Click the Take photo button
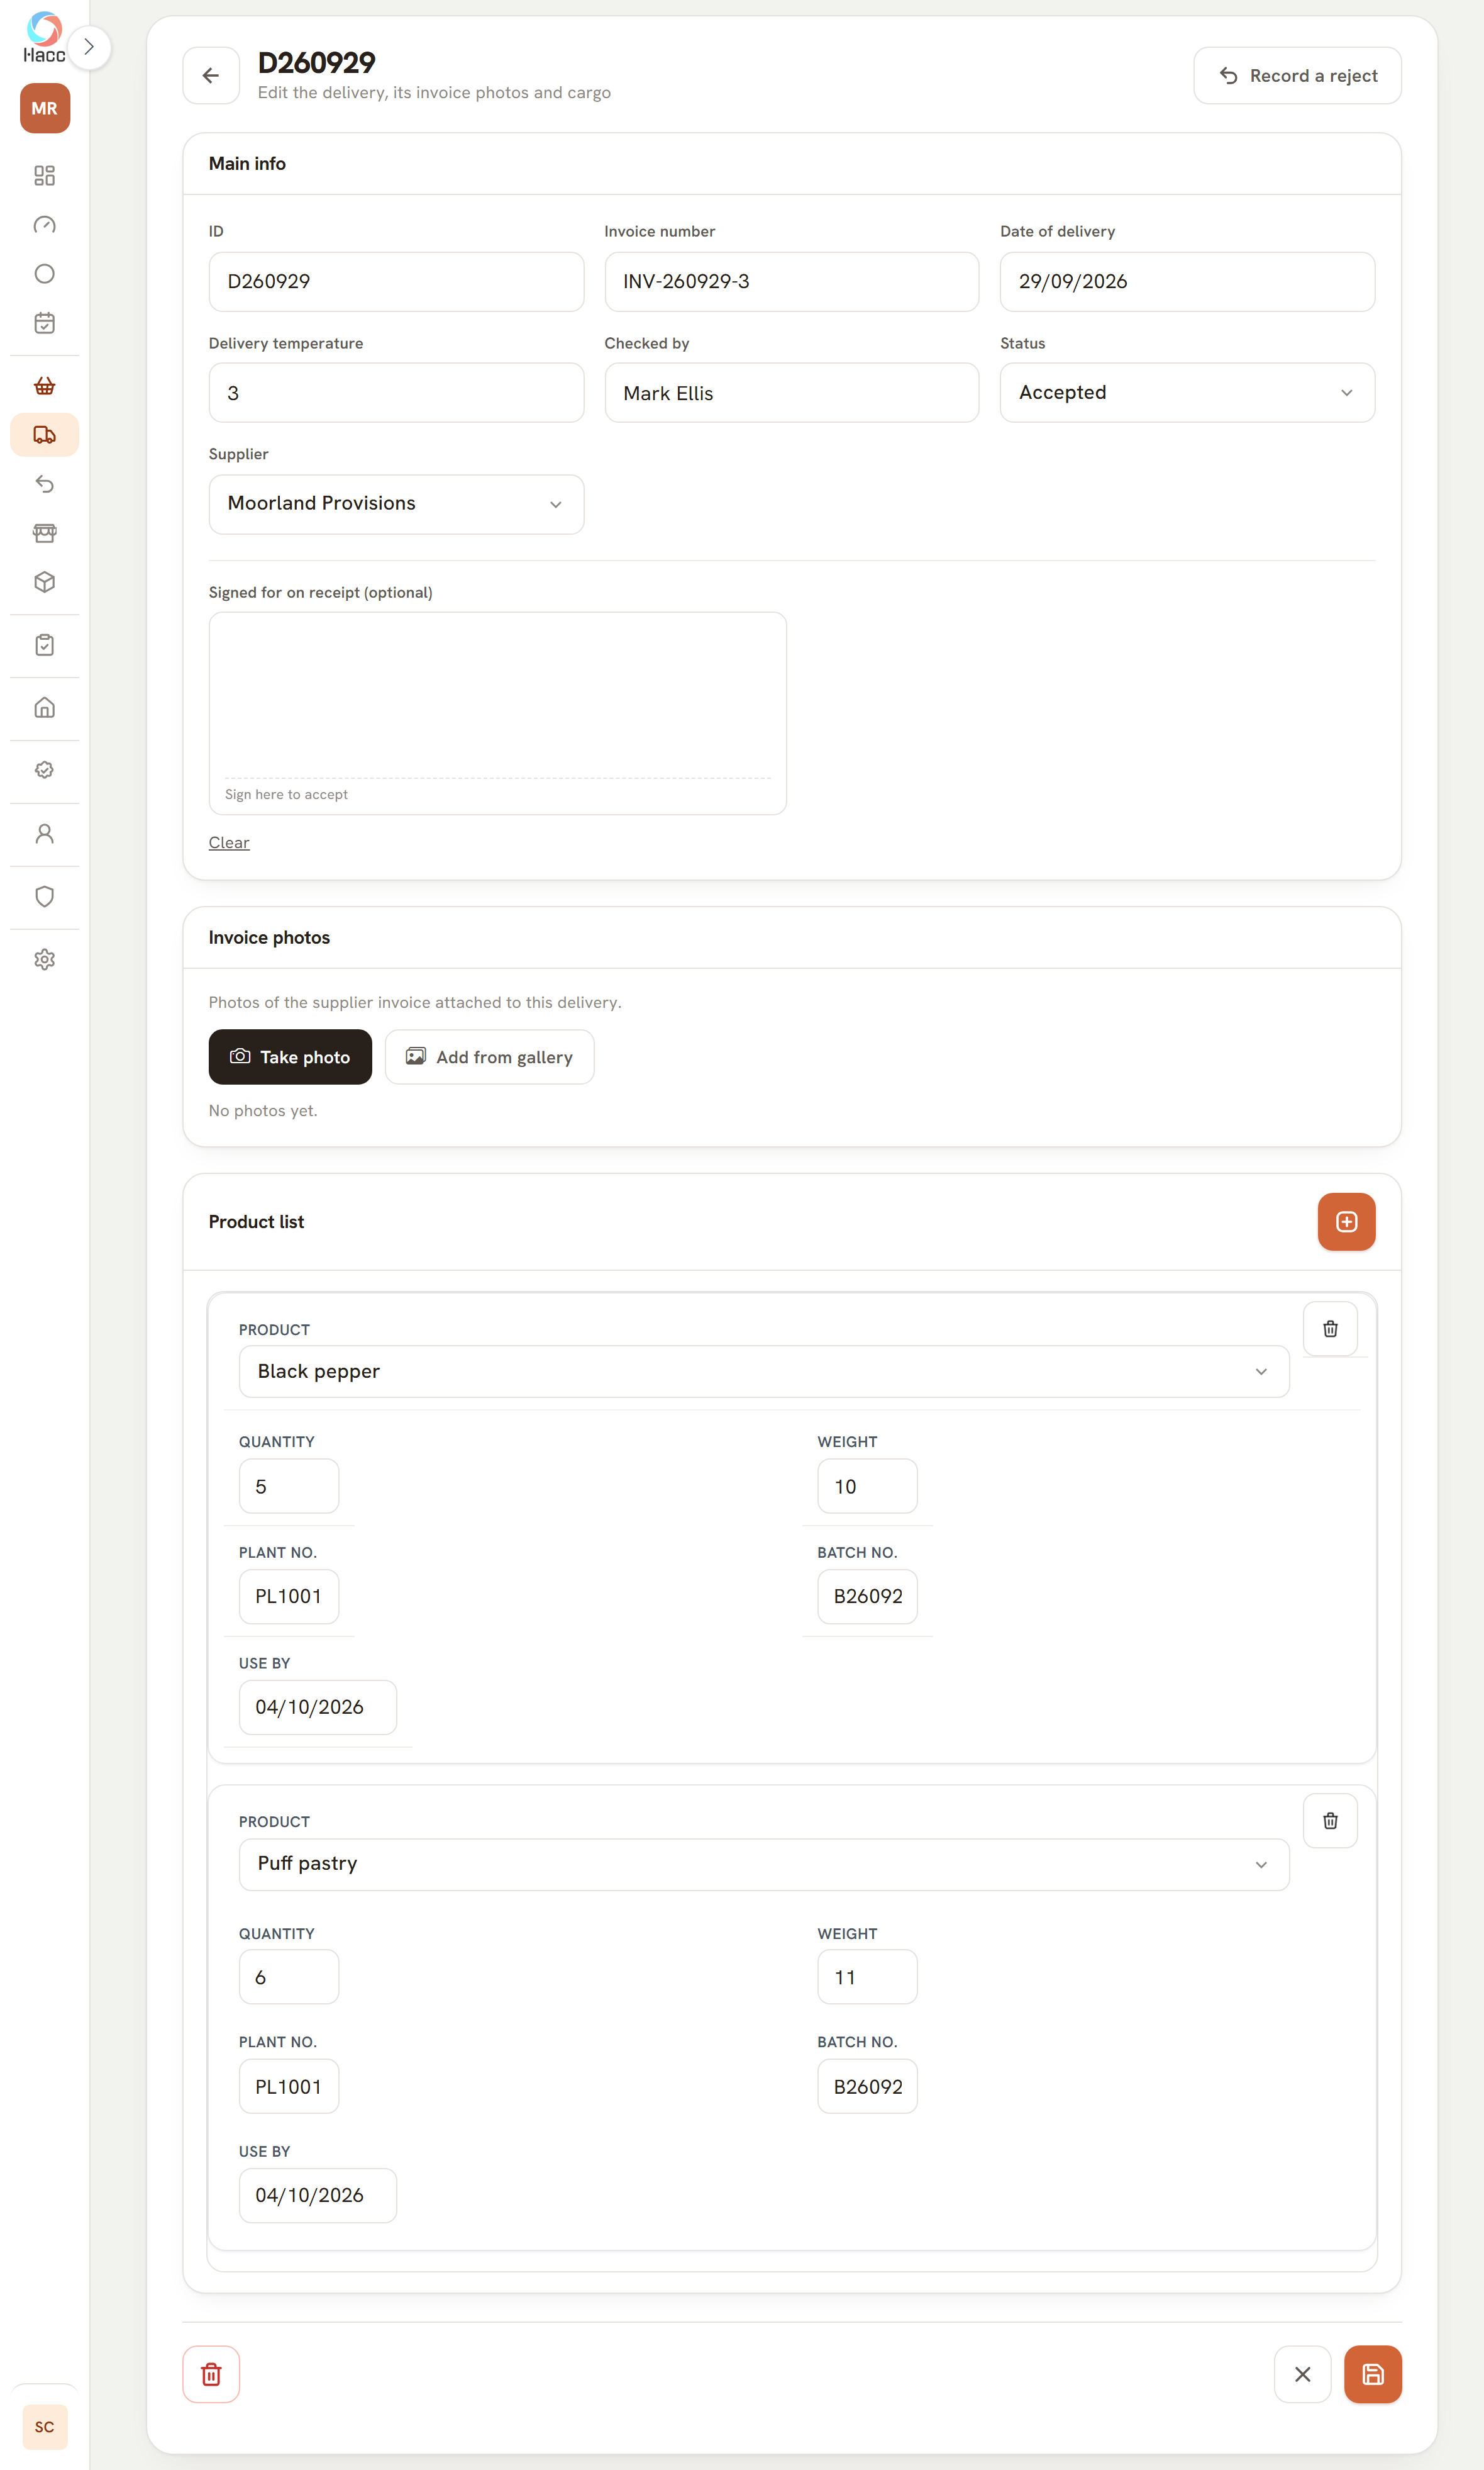Image resolution: width=1484 pixels, height=2470 pixels. [x=290, y=1056]
